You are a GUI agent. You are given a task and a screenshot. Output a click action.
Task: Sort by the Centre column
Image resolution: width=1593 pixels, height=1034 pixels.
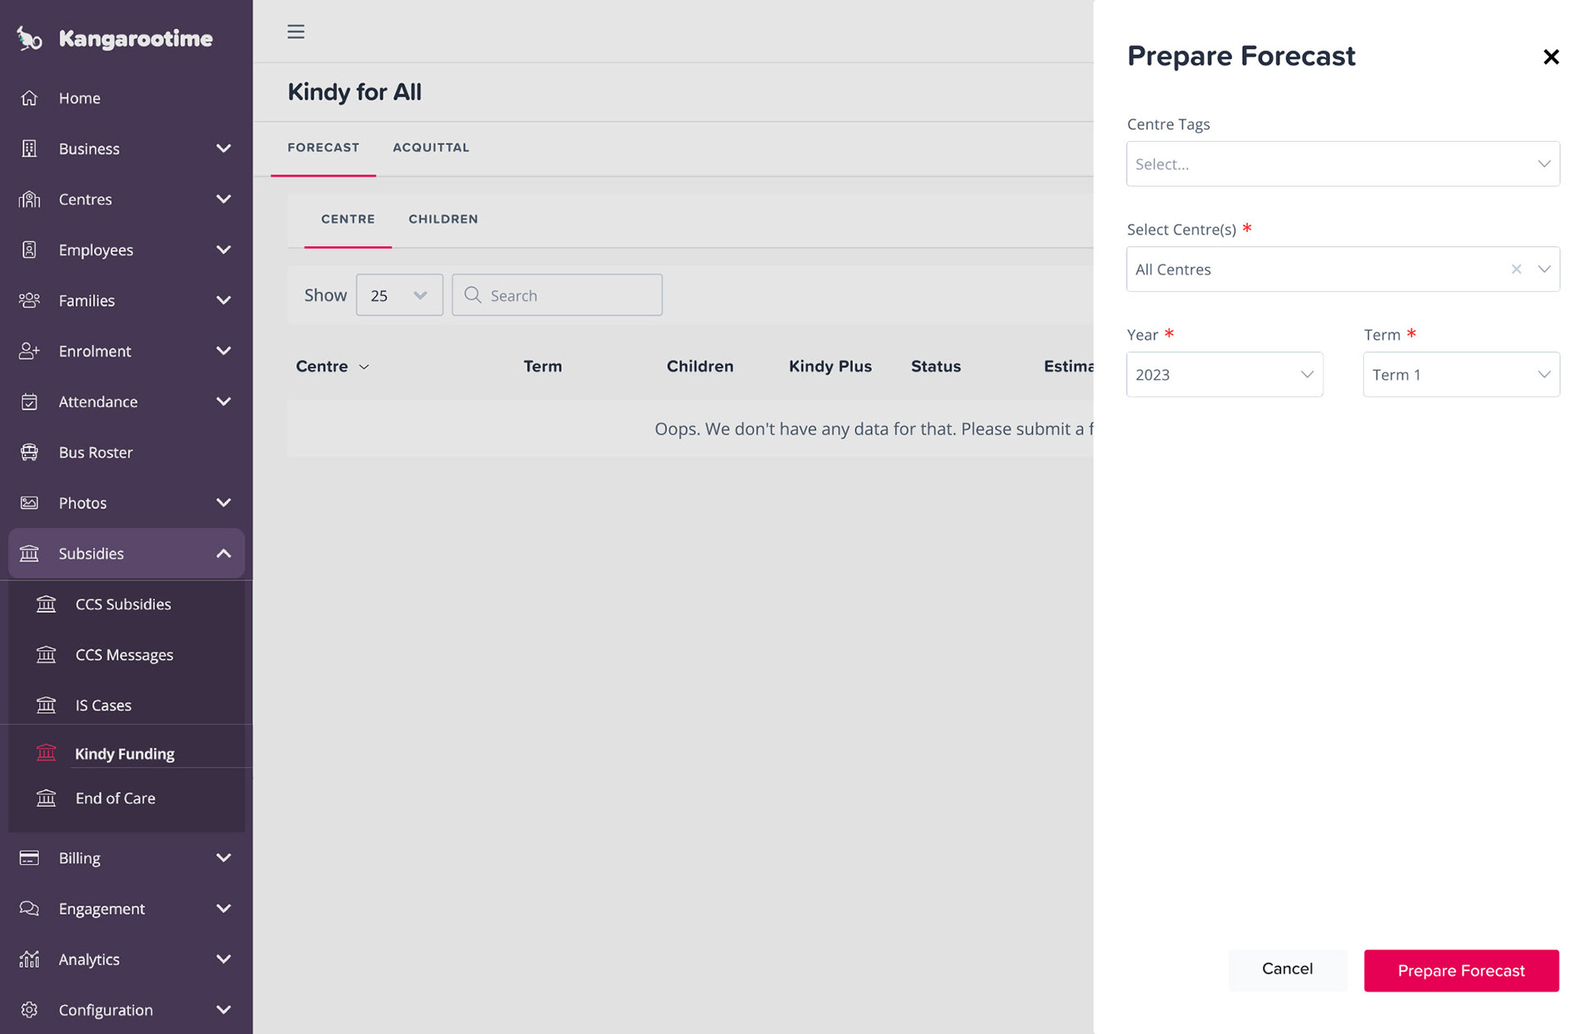tap(332, 366)
